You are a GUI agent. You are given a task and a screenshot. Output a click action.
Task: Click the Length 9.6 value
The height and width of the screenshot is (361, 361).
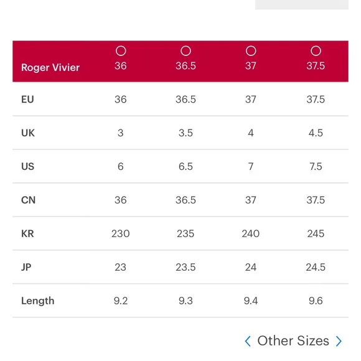coord(316,301)
